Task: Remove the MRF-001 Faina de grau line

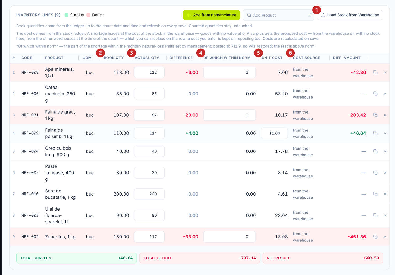Action: pyautogui.click(x=385, y=115)
